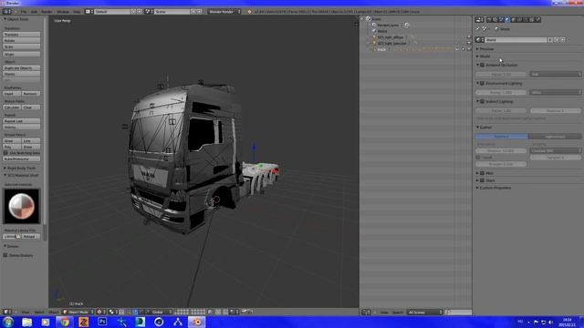The image size is (584, 328).
Task: Open Environment Lighting color dropdown
Action: tap(556, 92)
